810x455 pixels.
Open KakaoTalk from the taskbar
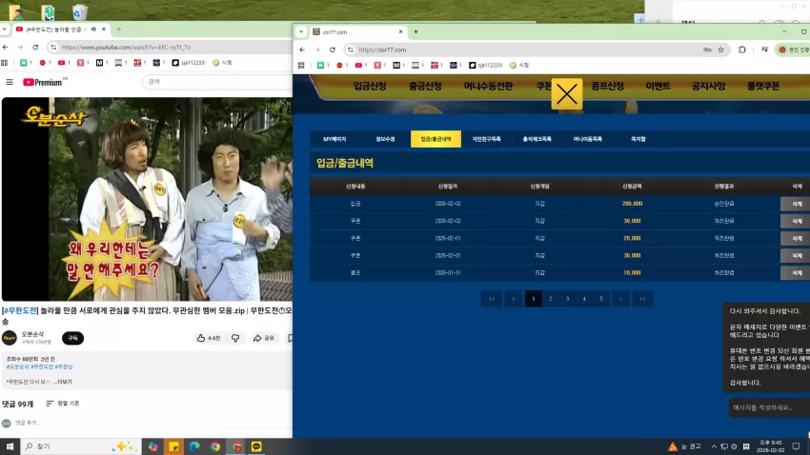[256, 446]
